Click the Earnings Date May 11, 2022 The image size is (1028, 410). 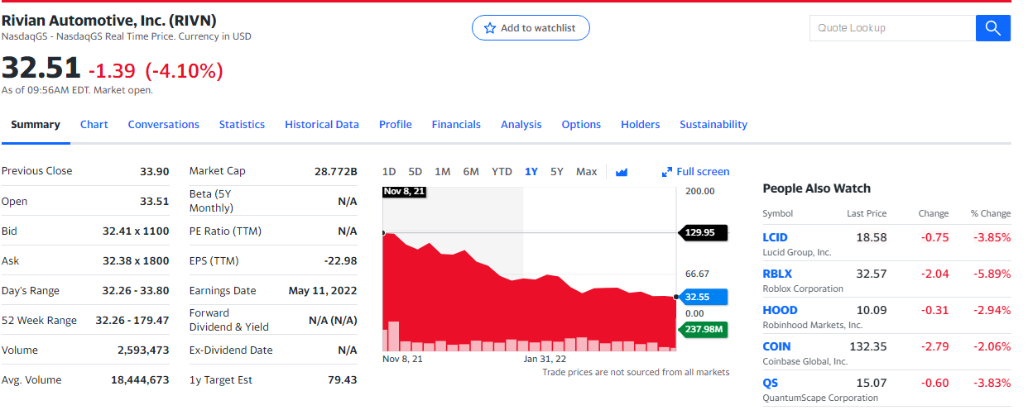pyautogui.click(x=323, y=291)
